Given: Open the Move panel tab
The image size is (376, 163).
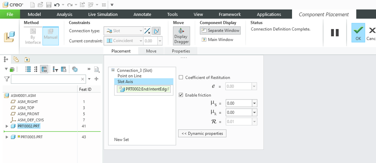Looking at the screenshot, I should 151,51.
